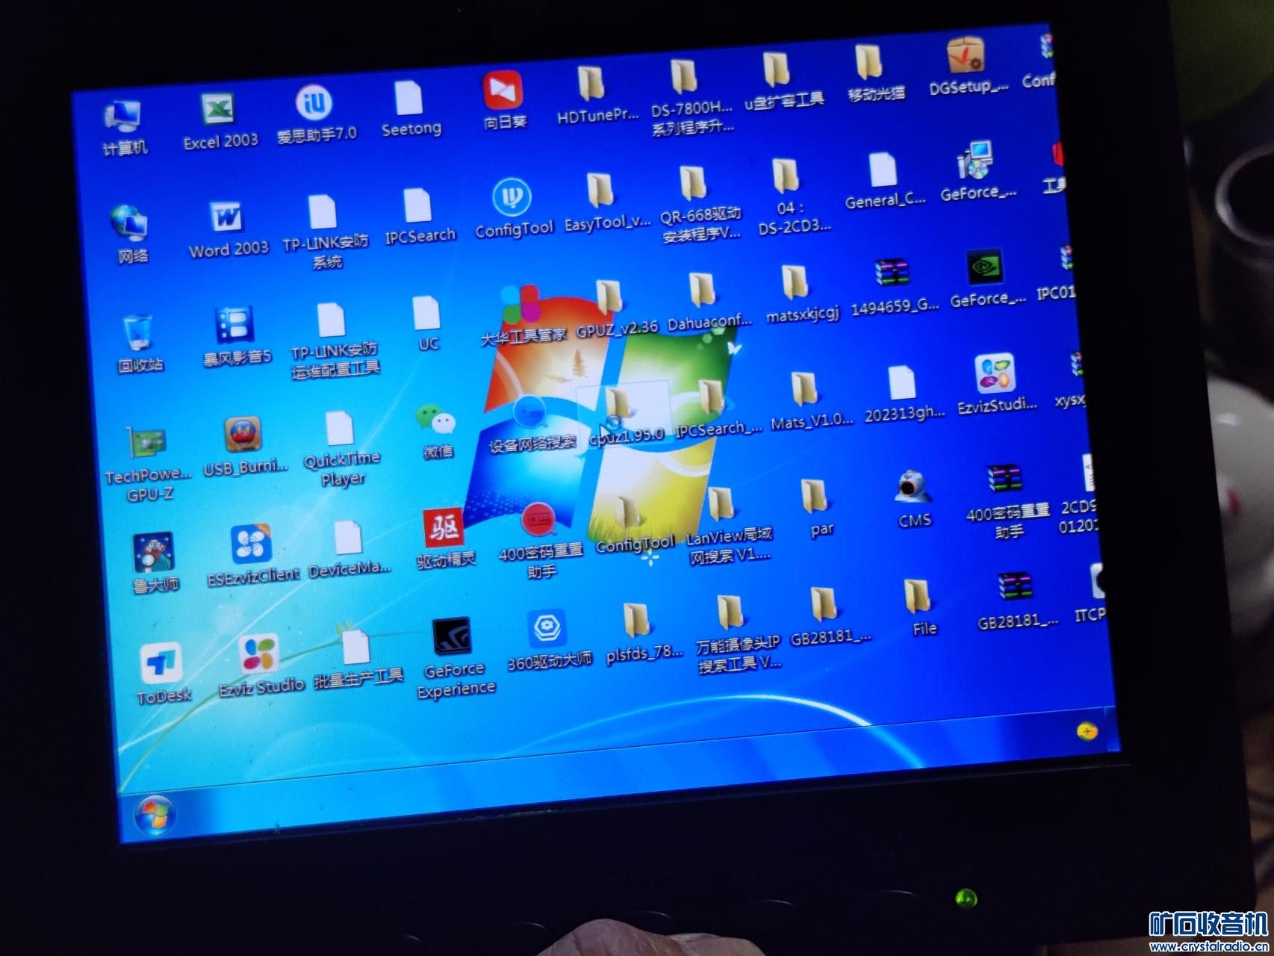This screenshot has width=1274, height=956.
Task: Select the IPCSearch file icon
Action: click(x=417, y=207)
